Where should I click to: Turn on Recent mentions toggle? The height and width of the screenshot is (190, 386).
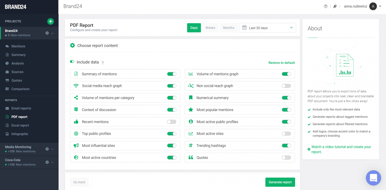[x=172, y=122]
